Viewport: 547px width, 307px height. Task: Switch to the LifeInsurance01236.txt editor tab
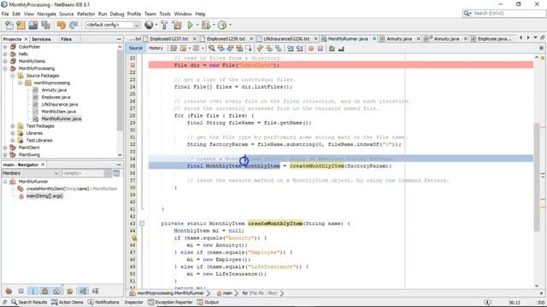tap(286, 38)
